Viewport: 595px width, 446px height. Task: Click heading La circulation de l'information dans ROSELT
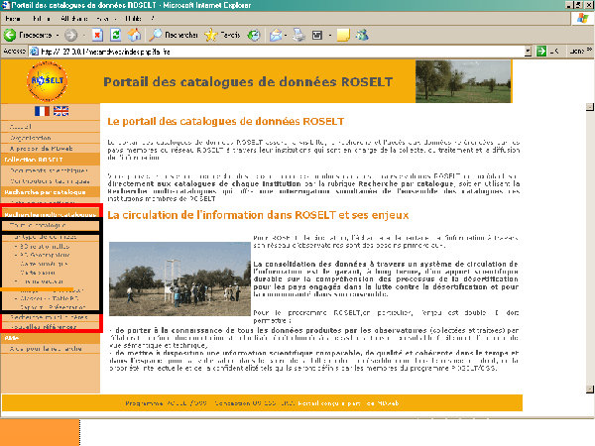(258, 215)
